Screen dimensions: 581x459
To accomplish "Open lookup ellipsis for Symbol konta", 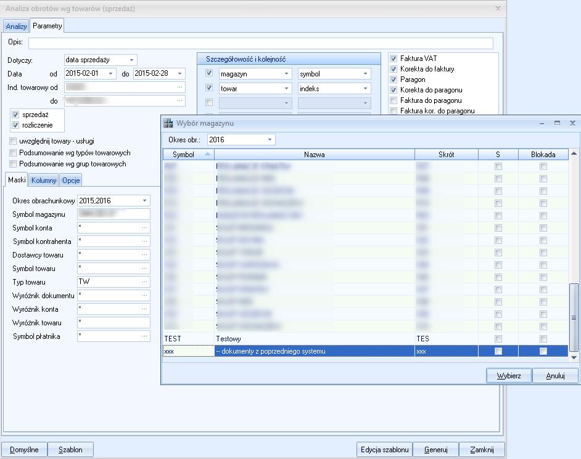I will click(144, 228).
